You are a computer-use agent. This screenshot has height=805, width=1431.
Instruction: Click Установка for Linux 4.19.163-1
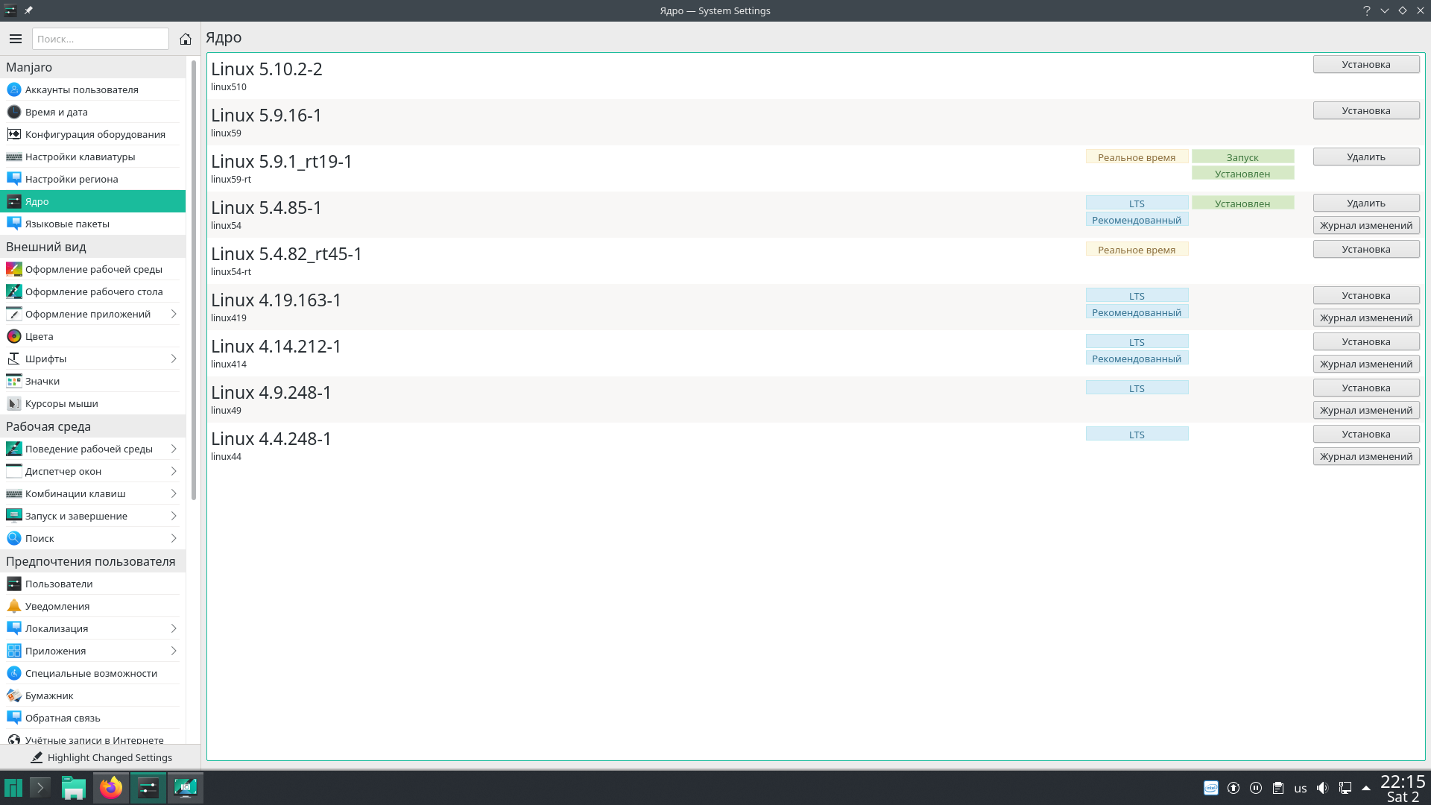[1365, 295]
